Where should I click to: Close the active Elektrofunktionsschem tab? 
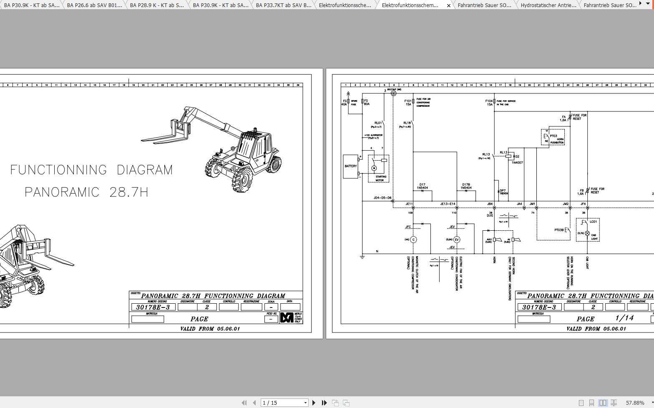(449, 5)
